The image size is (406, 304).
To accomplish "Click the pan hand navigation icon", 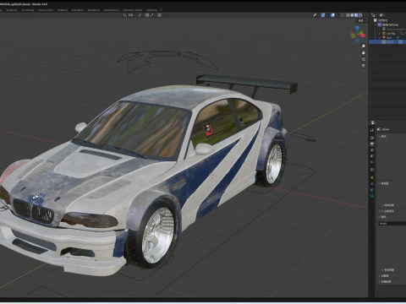I will pos(364,52).
